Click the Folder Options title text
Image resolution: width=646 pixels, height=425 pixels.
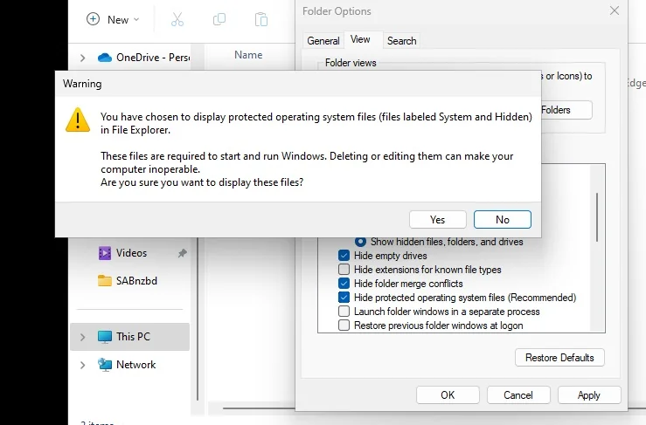[337, 11]
